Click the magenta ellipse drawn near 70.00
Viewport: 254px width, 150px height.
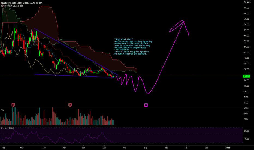177,26
